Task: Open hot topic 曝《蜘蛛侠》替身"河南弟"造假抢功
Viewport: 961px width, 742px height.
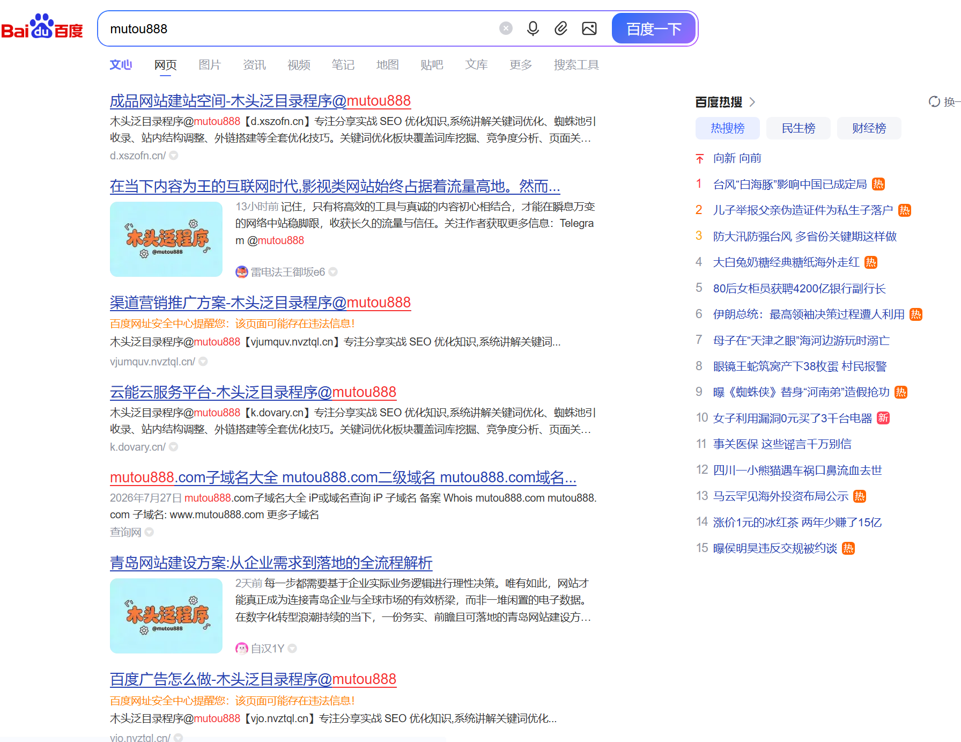Action: coord(801,392)
